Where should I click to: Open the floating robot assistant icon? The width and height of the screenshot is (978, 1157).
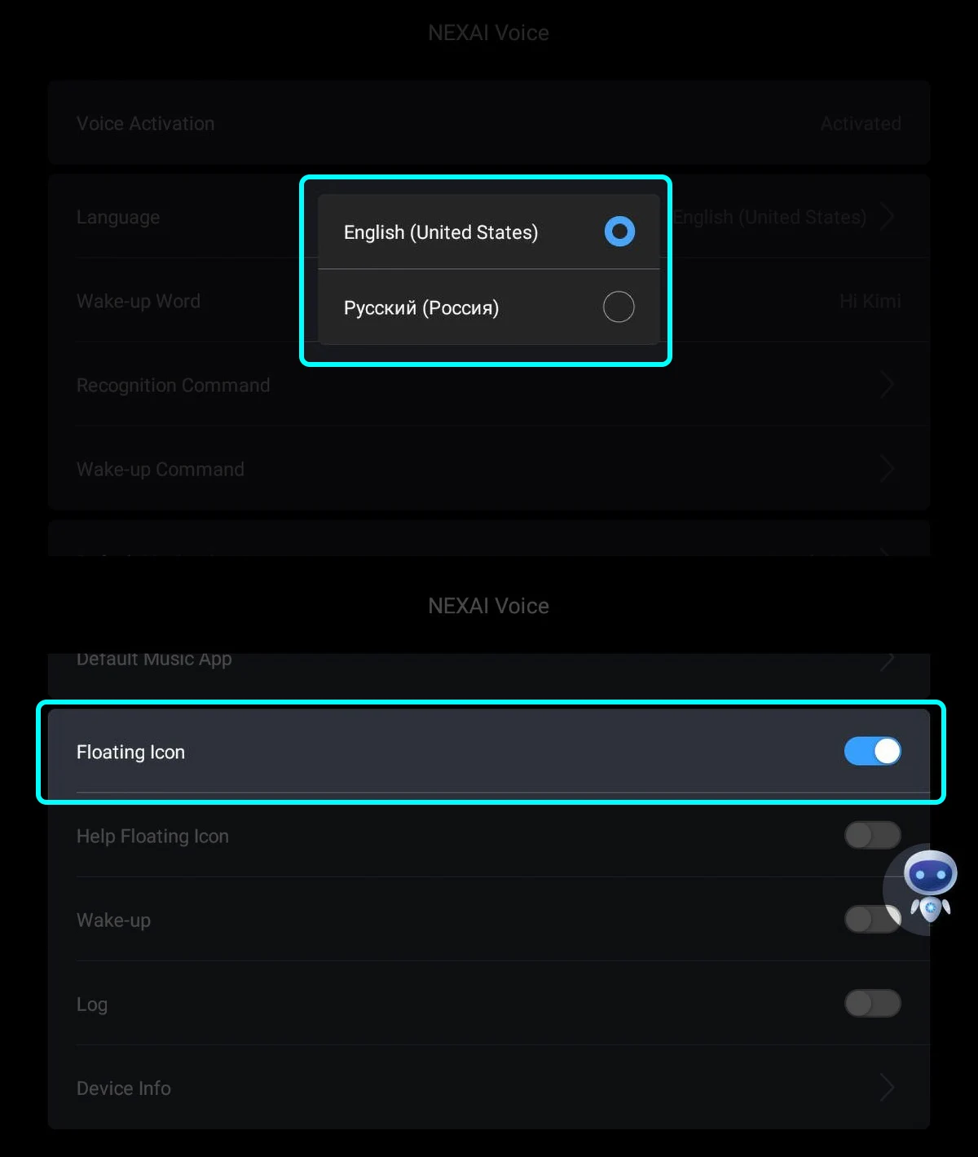click(x=930, y=887)
